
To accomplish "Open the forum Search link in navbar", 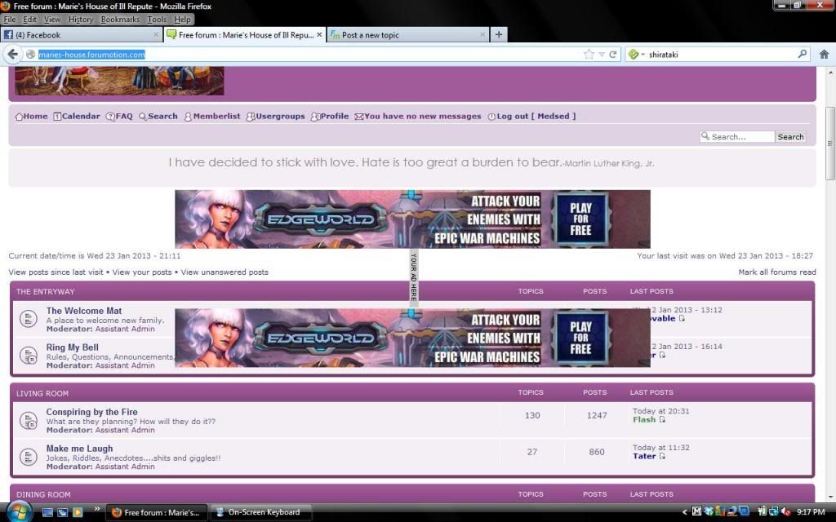I will (158, 116).
